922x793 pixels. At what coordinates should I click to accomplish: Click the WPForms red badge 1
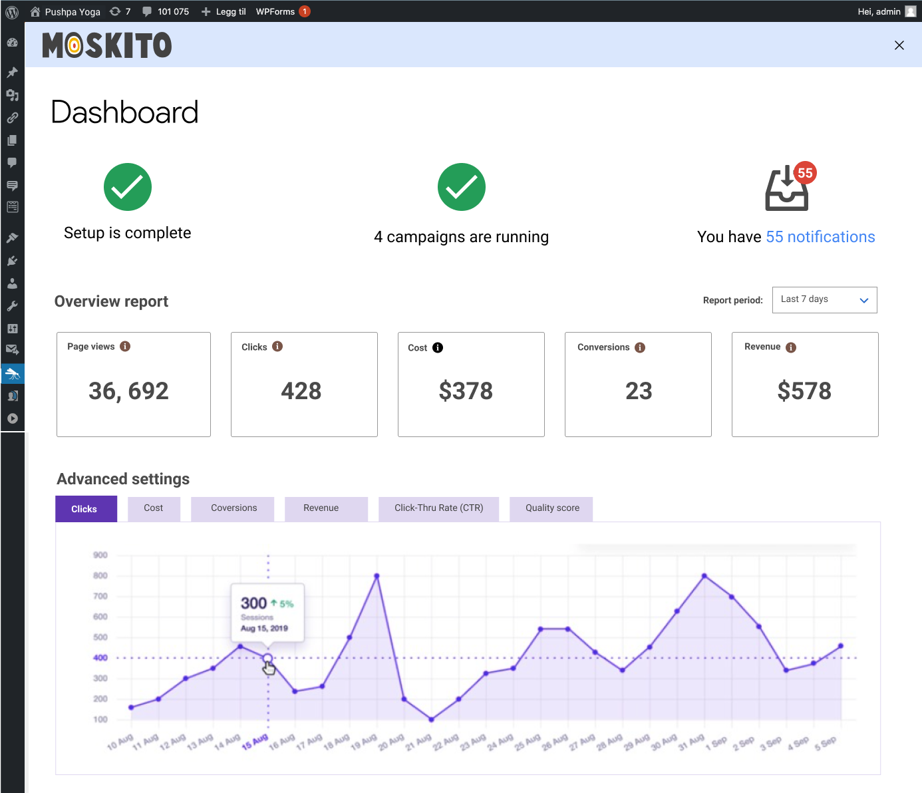pos(305,11)
